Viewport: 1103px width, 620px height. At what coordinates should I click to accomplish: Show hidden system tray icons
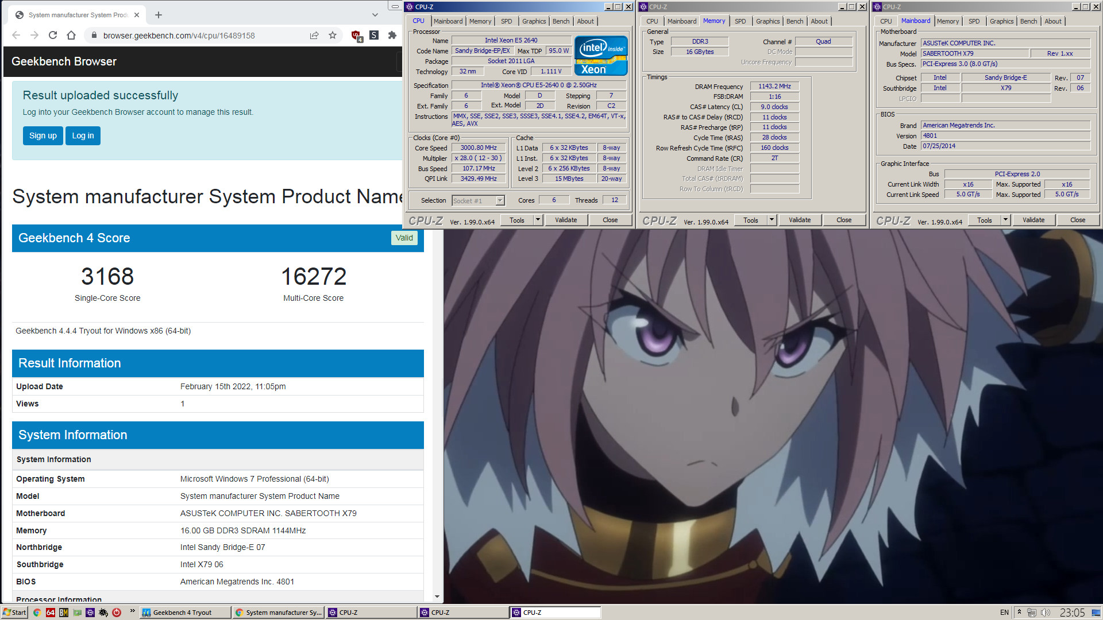tap(1019, 612)
